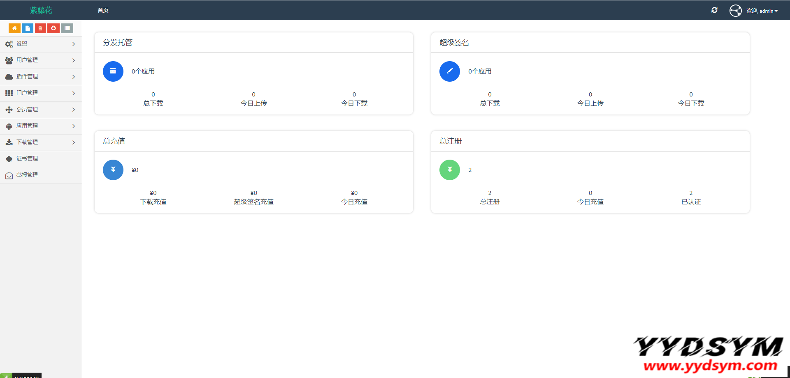This screenshot has height=378, width=790.
Task: Select 证书管理 in the sidebar
Action: pyautogui.click(x=27, y=159)
